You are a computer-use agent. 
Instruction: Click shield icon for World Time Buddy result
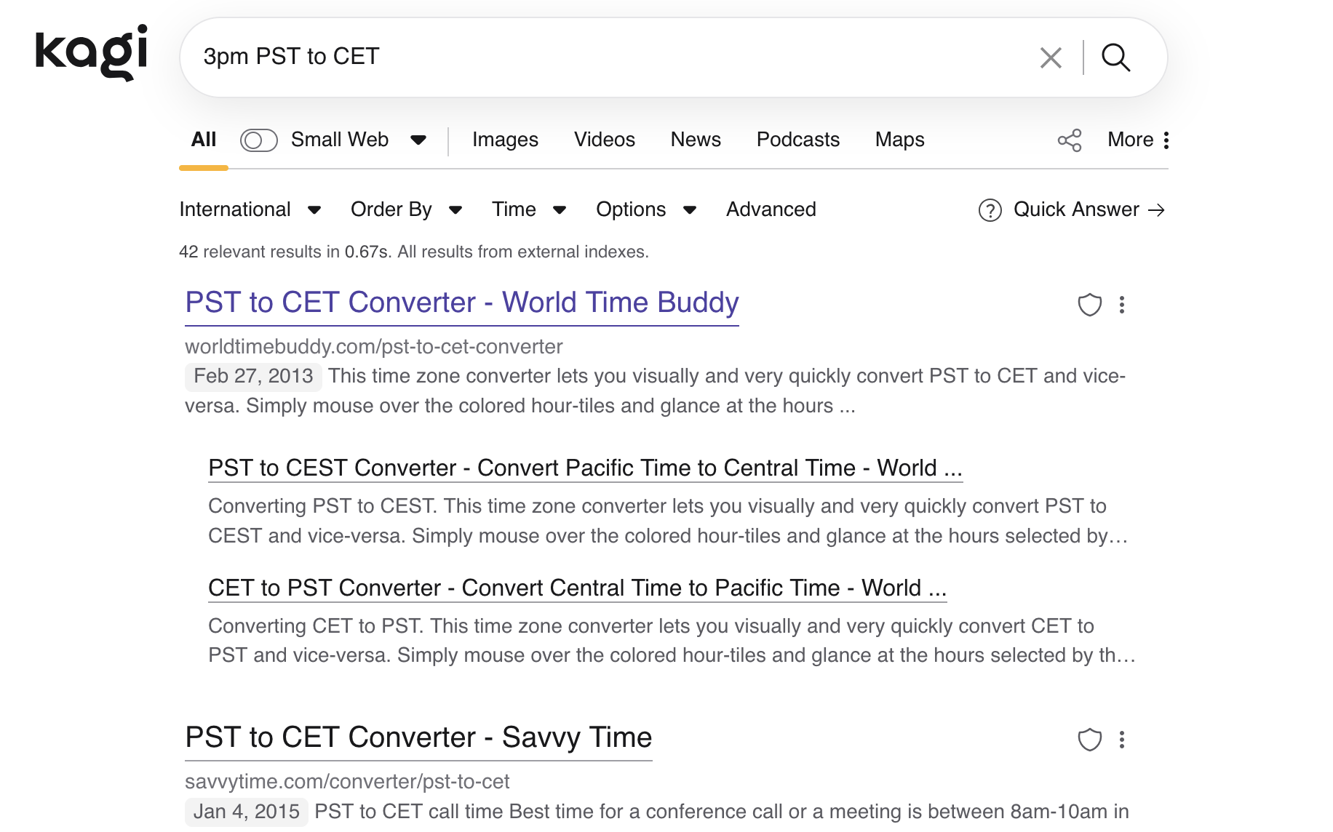click(x=1089, y=305)
